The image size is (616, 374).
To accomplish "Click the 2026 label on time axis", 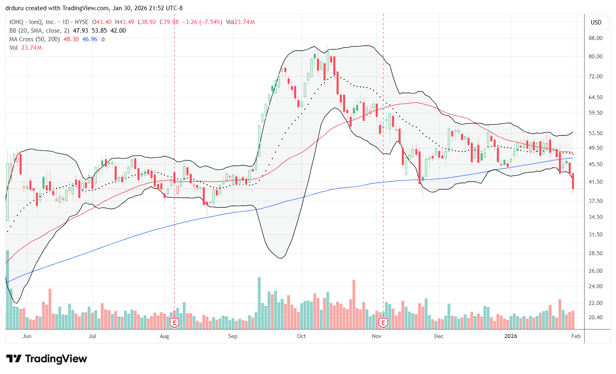I will click(x=510, y=336).
